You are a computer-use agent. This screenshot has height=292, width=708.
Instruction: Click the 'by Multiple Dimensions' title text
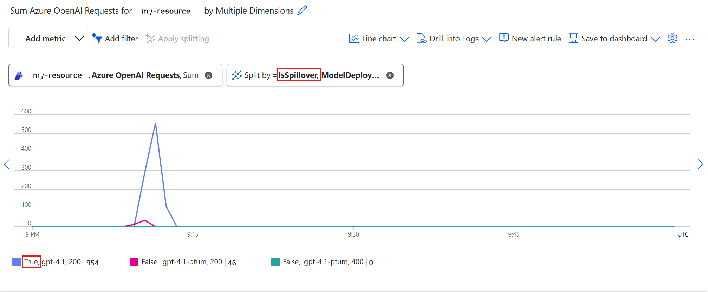(x=249, y=11)
